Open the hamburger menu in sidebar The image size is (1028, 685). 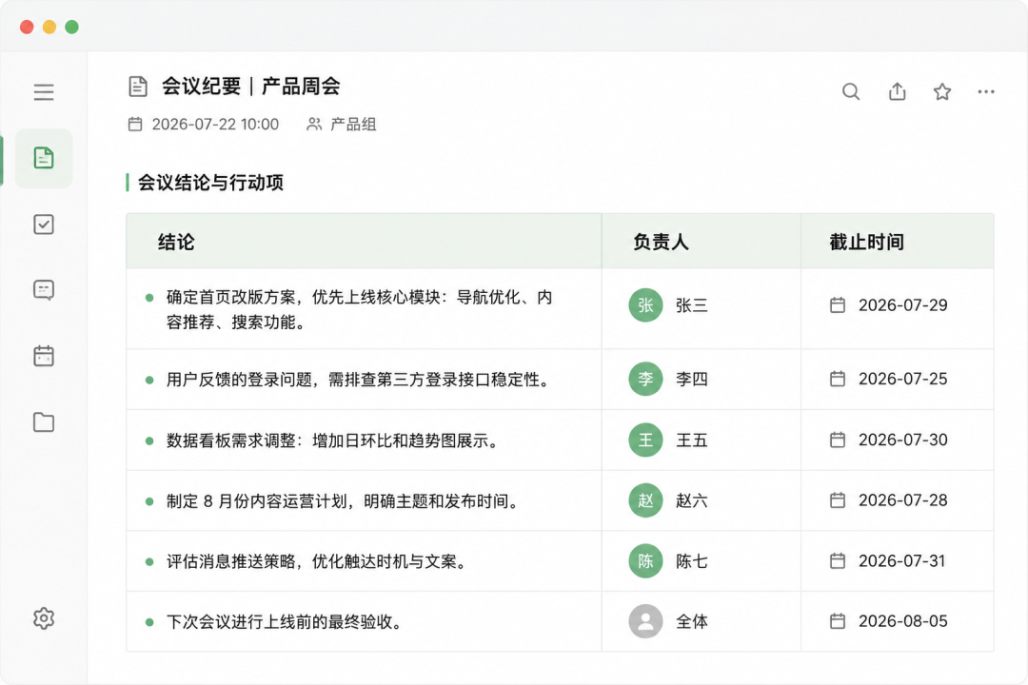(x=44, y=91)
